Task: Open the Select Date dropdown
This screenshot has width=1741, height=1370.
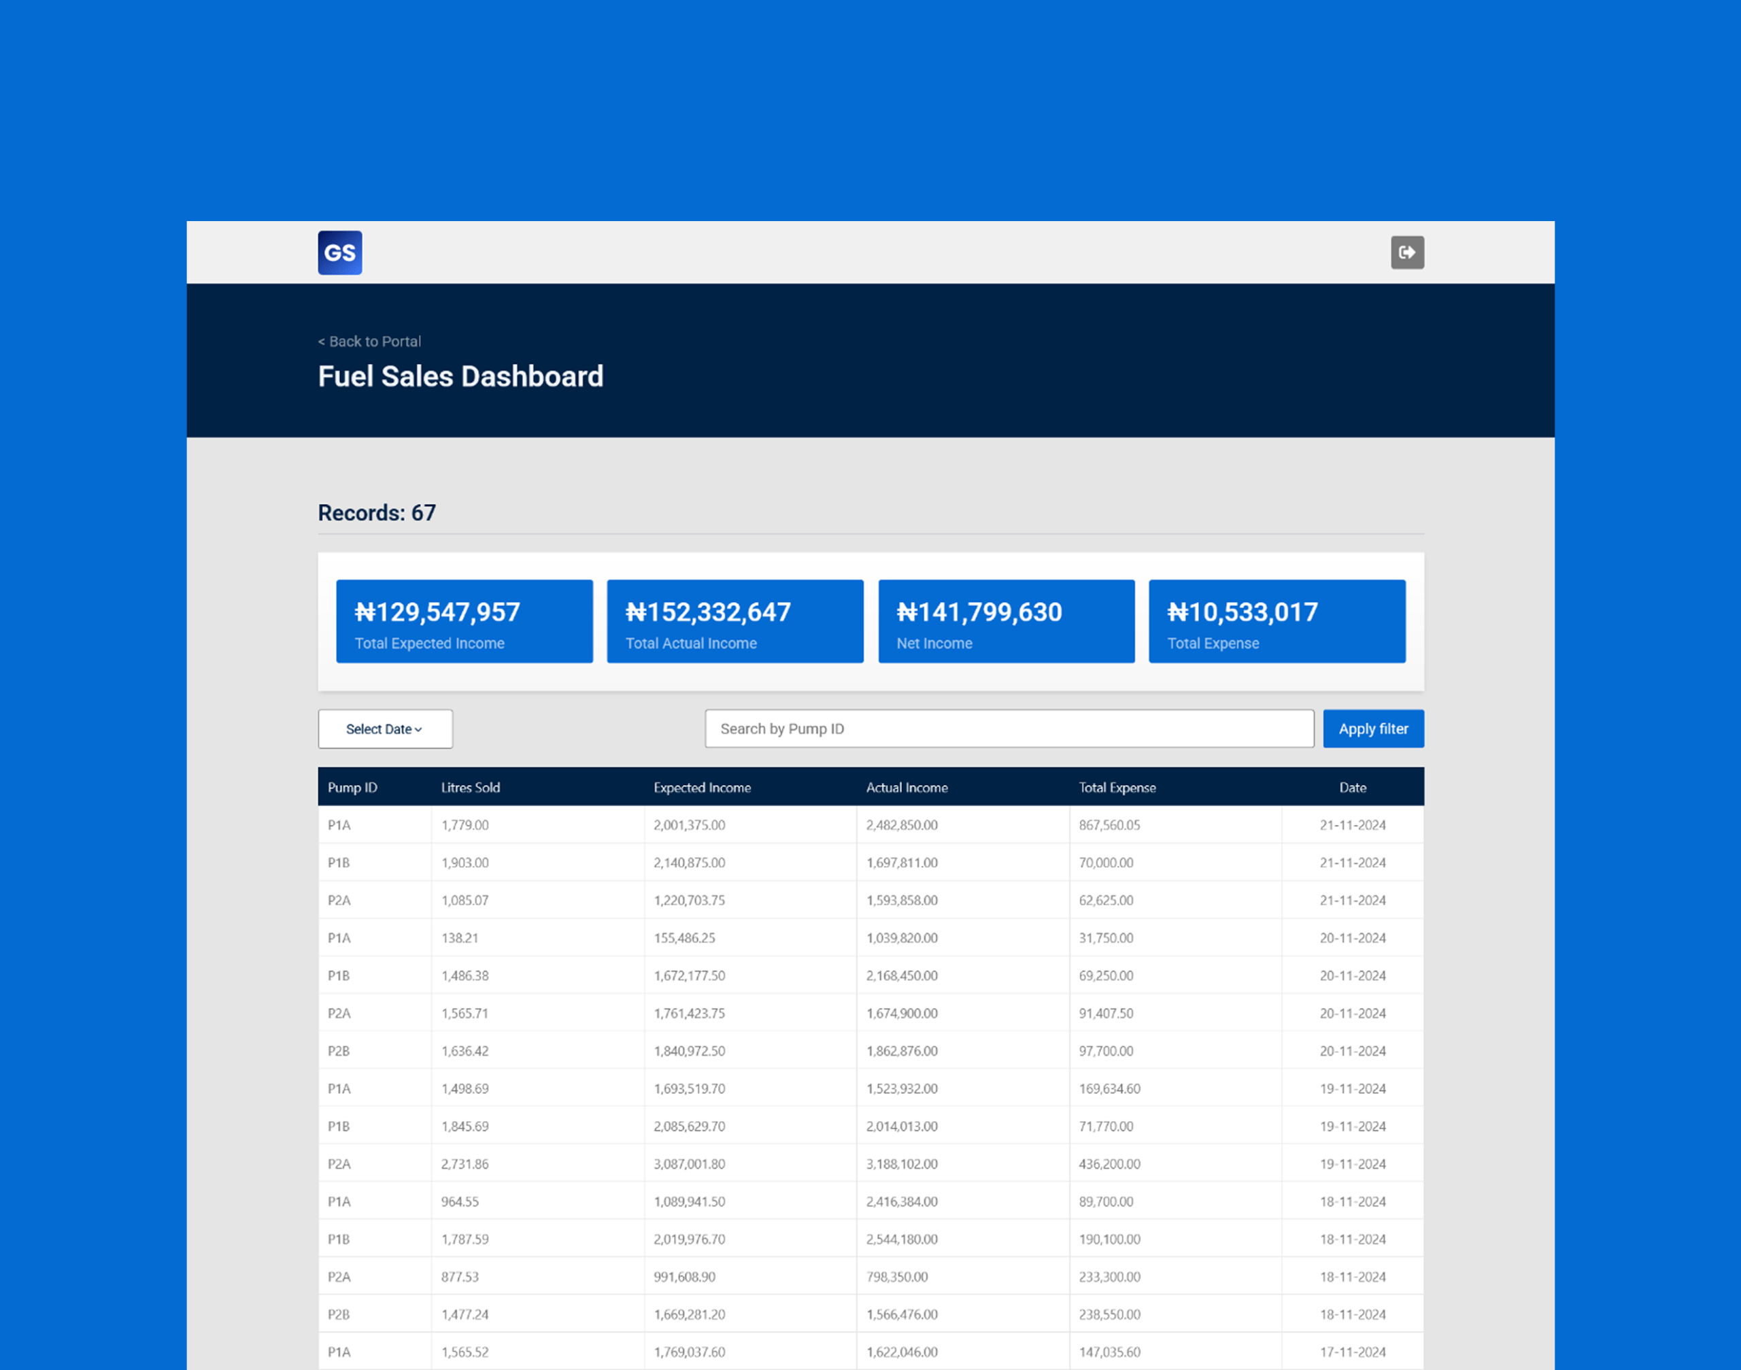Action: [x=385, y=729]
